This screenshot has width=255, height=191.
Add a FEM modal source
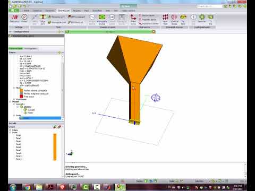tap(122, 19)
